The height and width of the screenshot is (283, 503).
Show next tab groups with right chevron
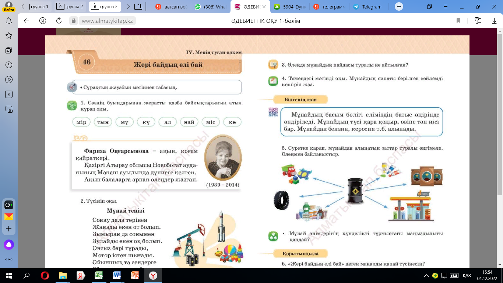coord(128,7)
